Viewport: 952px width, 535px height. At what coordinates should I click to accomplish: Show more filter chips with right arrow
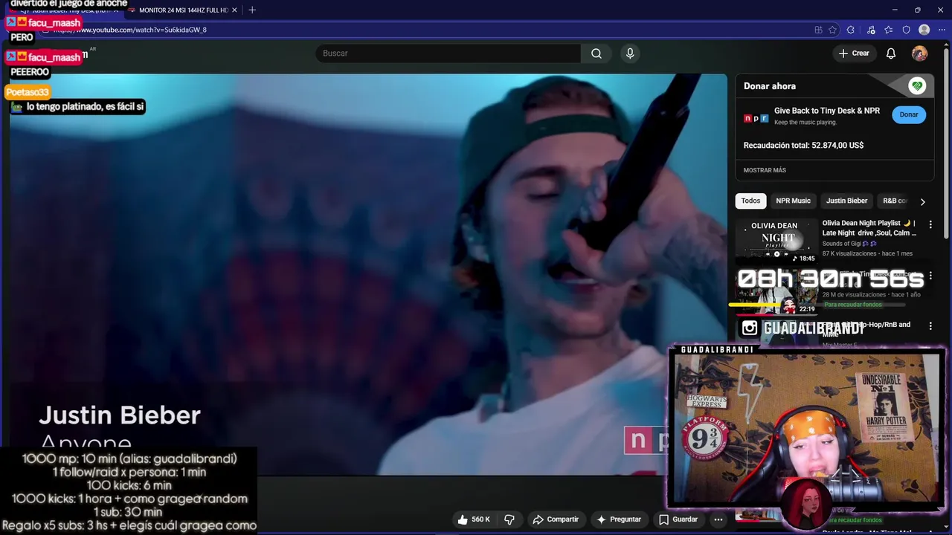pos(922,201)
